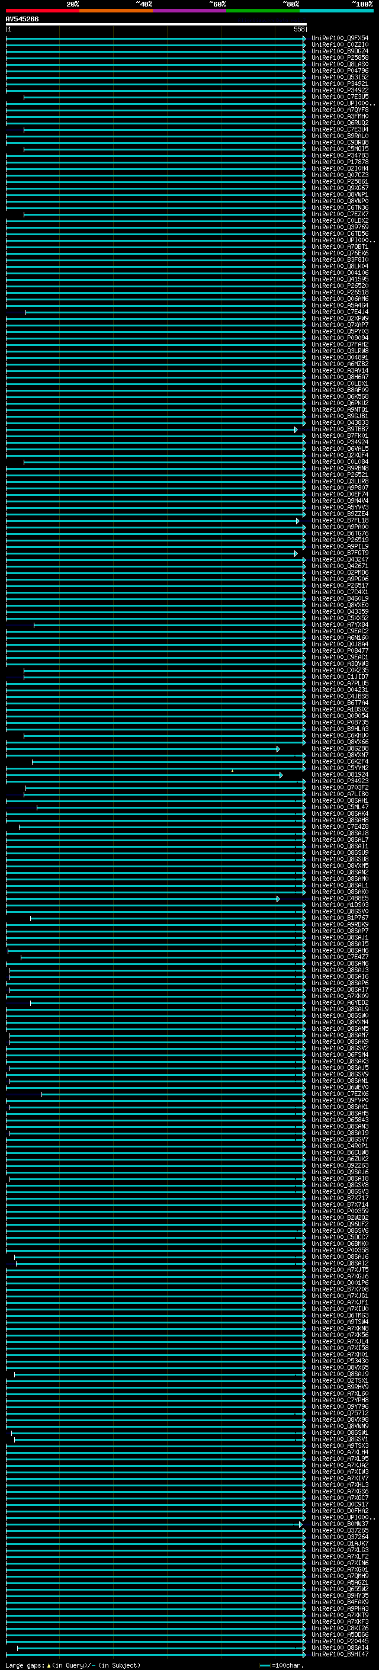Select label UniRef100_P34923
This screenshot has width=379, height=1670.
[x=340, y=781]
